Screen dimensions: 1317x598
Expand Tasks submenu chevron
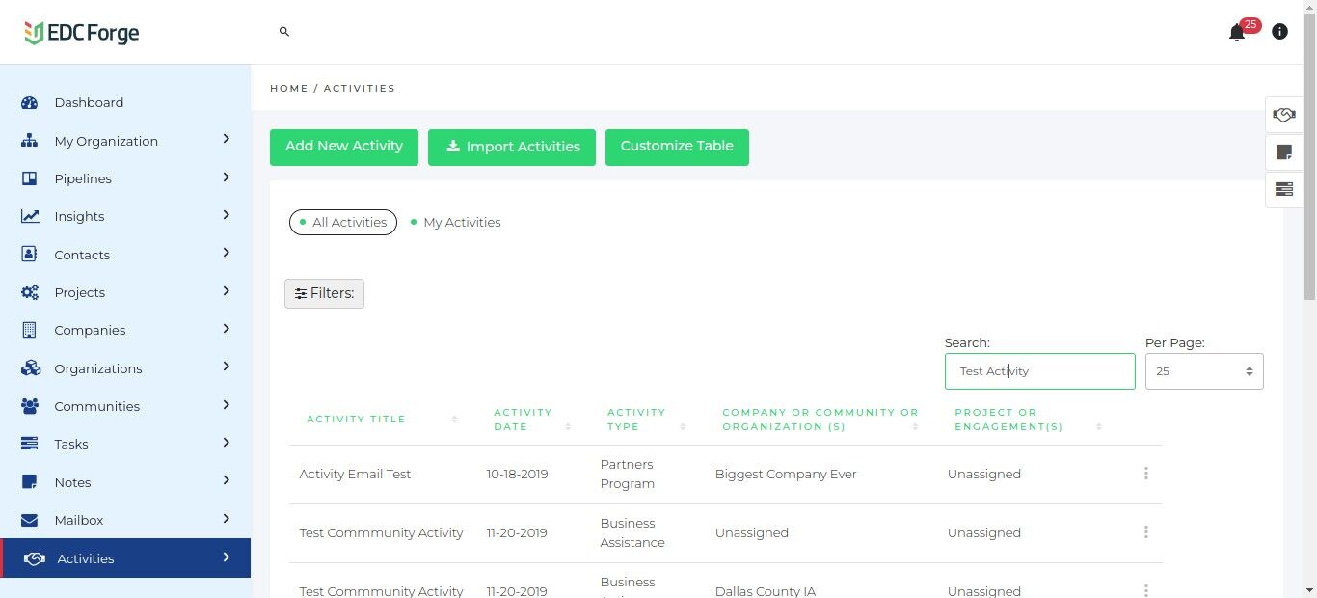226,443
